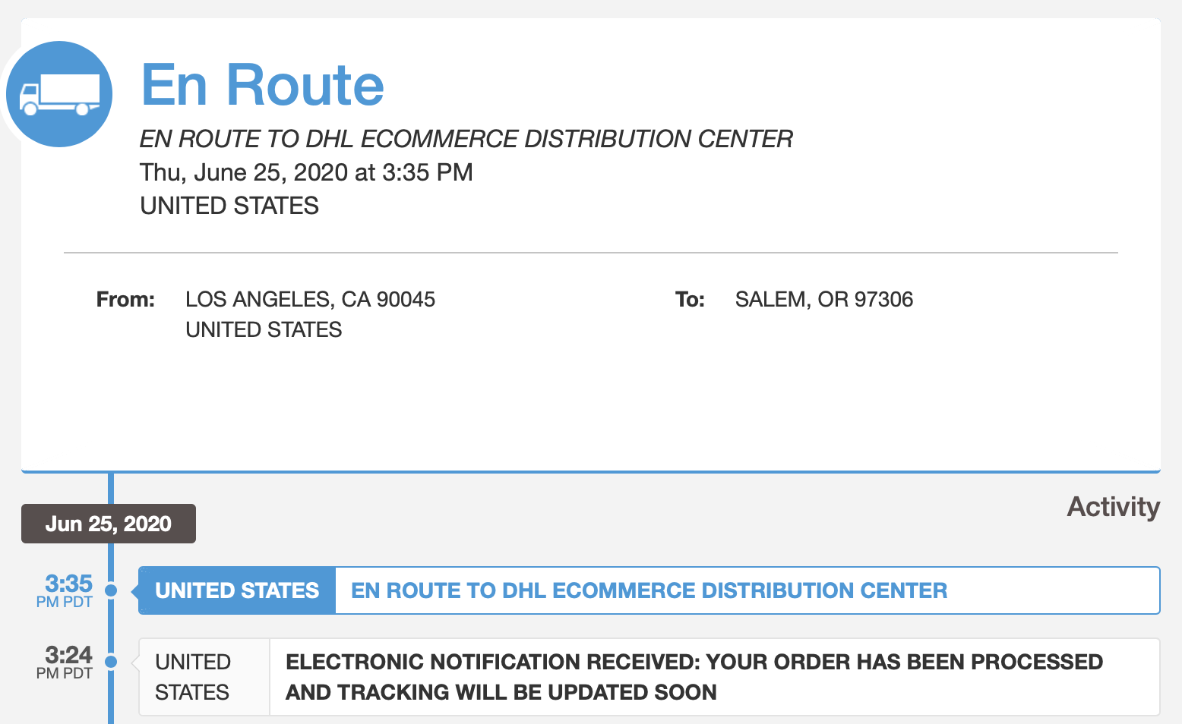The image size is (1182, 724).
Task: Select the SALEM, OR 97306 destination
Action: pyautogui.click(x=823, y=300)
